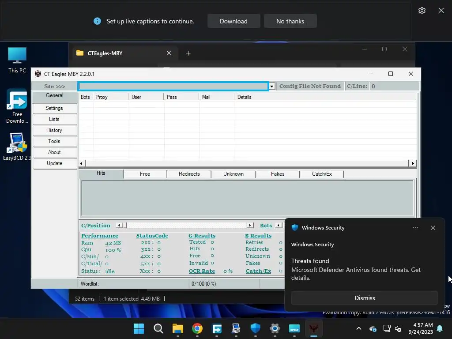Add new tab in File Explorer
Viewport: 452px width, 339px height.
(188, 53)
